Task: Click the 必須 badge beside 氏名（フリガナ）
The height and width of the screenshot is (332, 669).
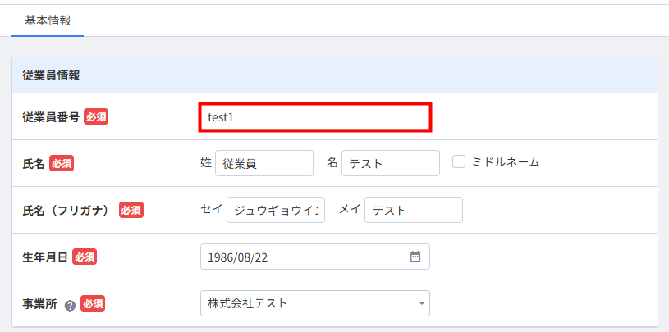Action: 131,210
